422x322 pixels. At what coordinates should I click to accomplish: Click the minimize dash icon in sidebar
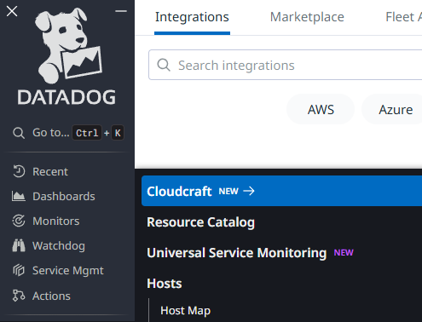pyautogui.click(x=121, y=11)
